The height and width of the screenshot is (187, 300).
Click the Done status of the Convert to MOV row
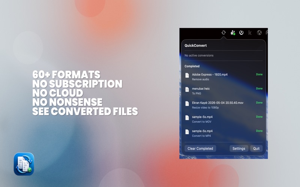[259, 117]
